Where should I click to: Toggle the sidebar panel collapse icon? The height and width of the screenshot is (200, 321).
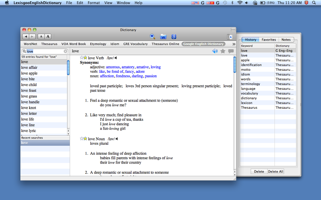coord(230,37)
